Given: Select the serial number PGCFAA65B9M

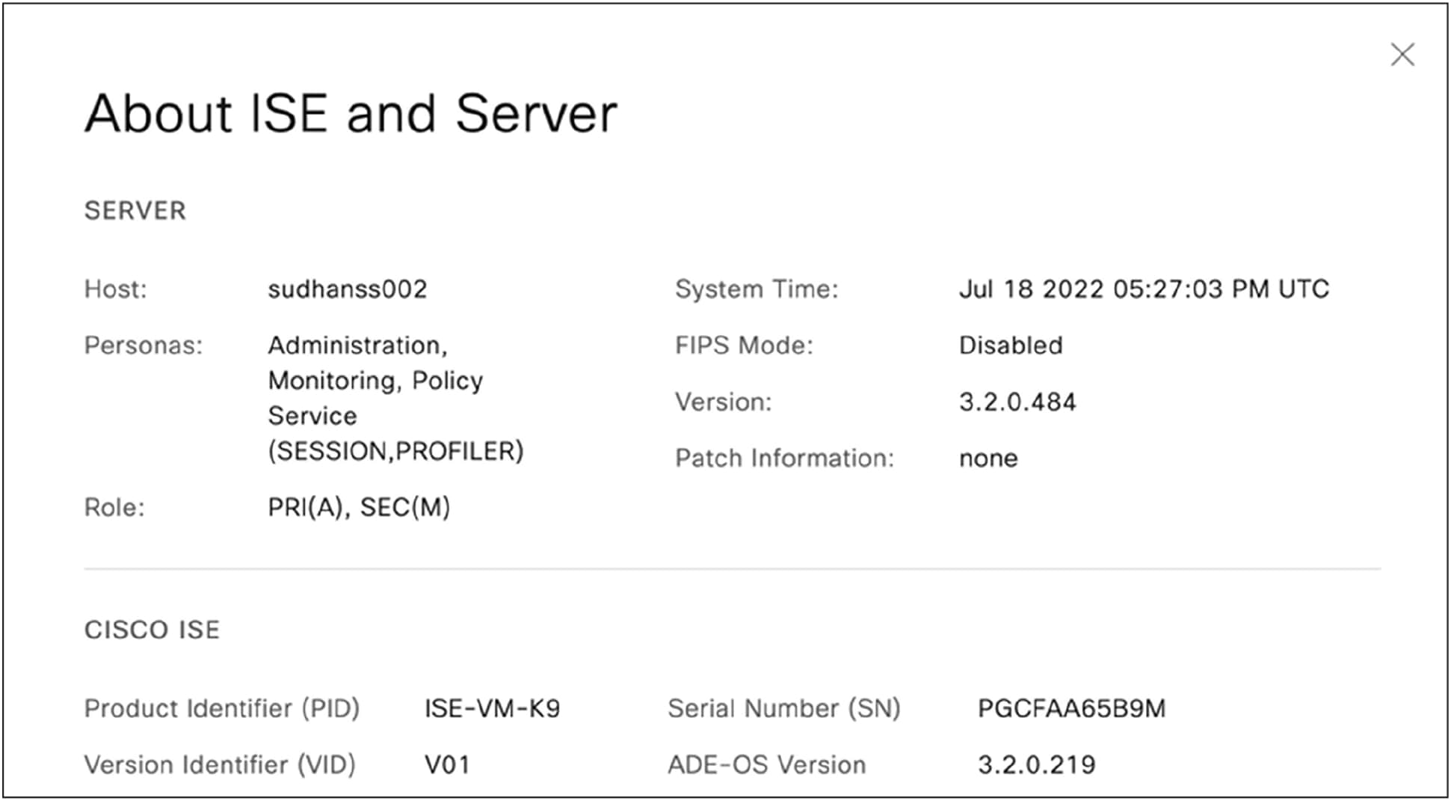Looking at the screenshot, I should click(1071, 708).
